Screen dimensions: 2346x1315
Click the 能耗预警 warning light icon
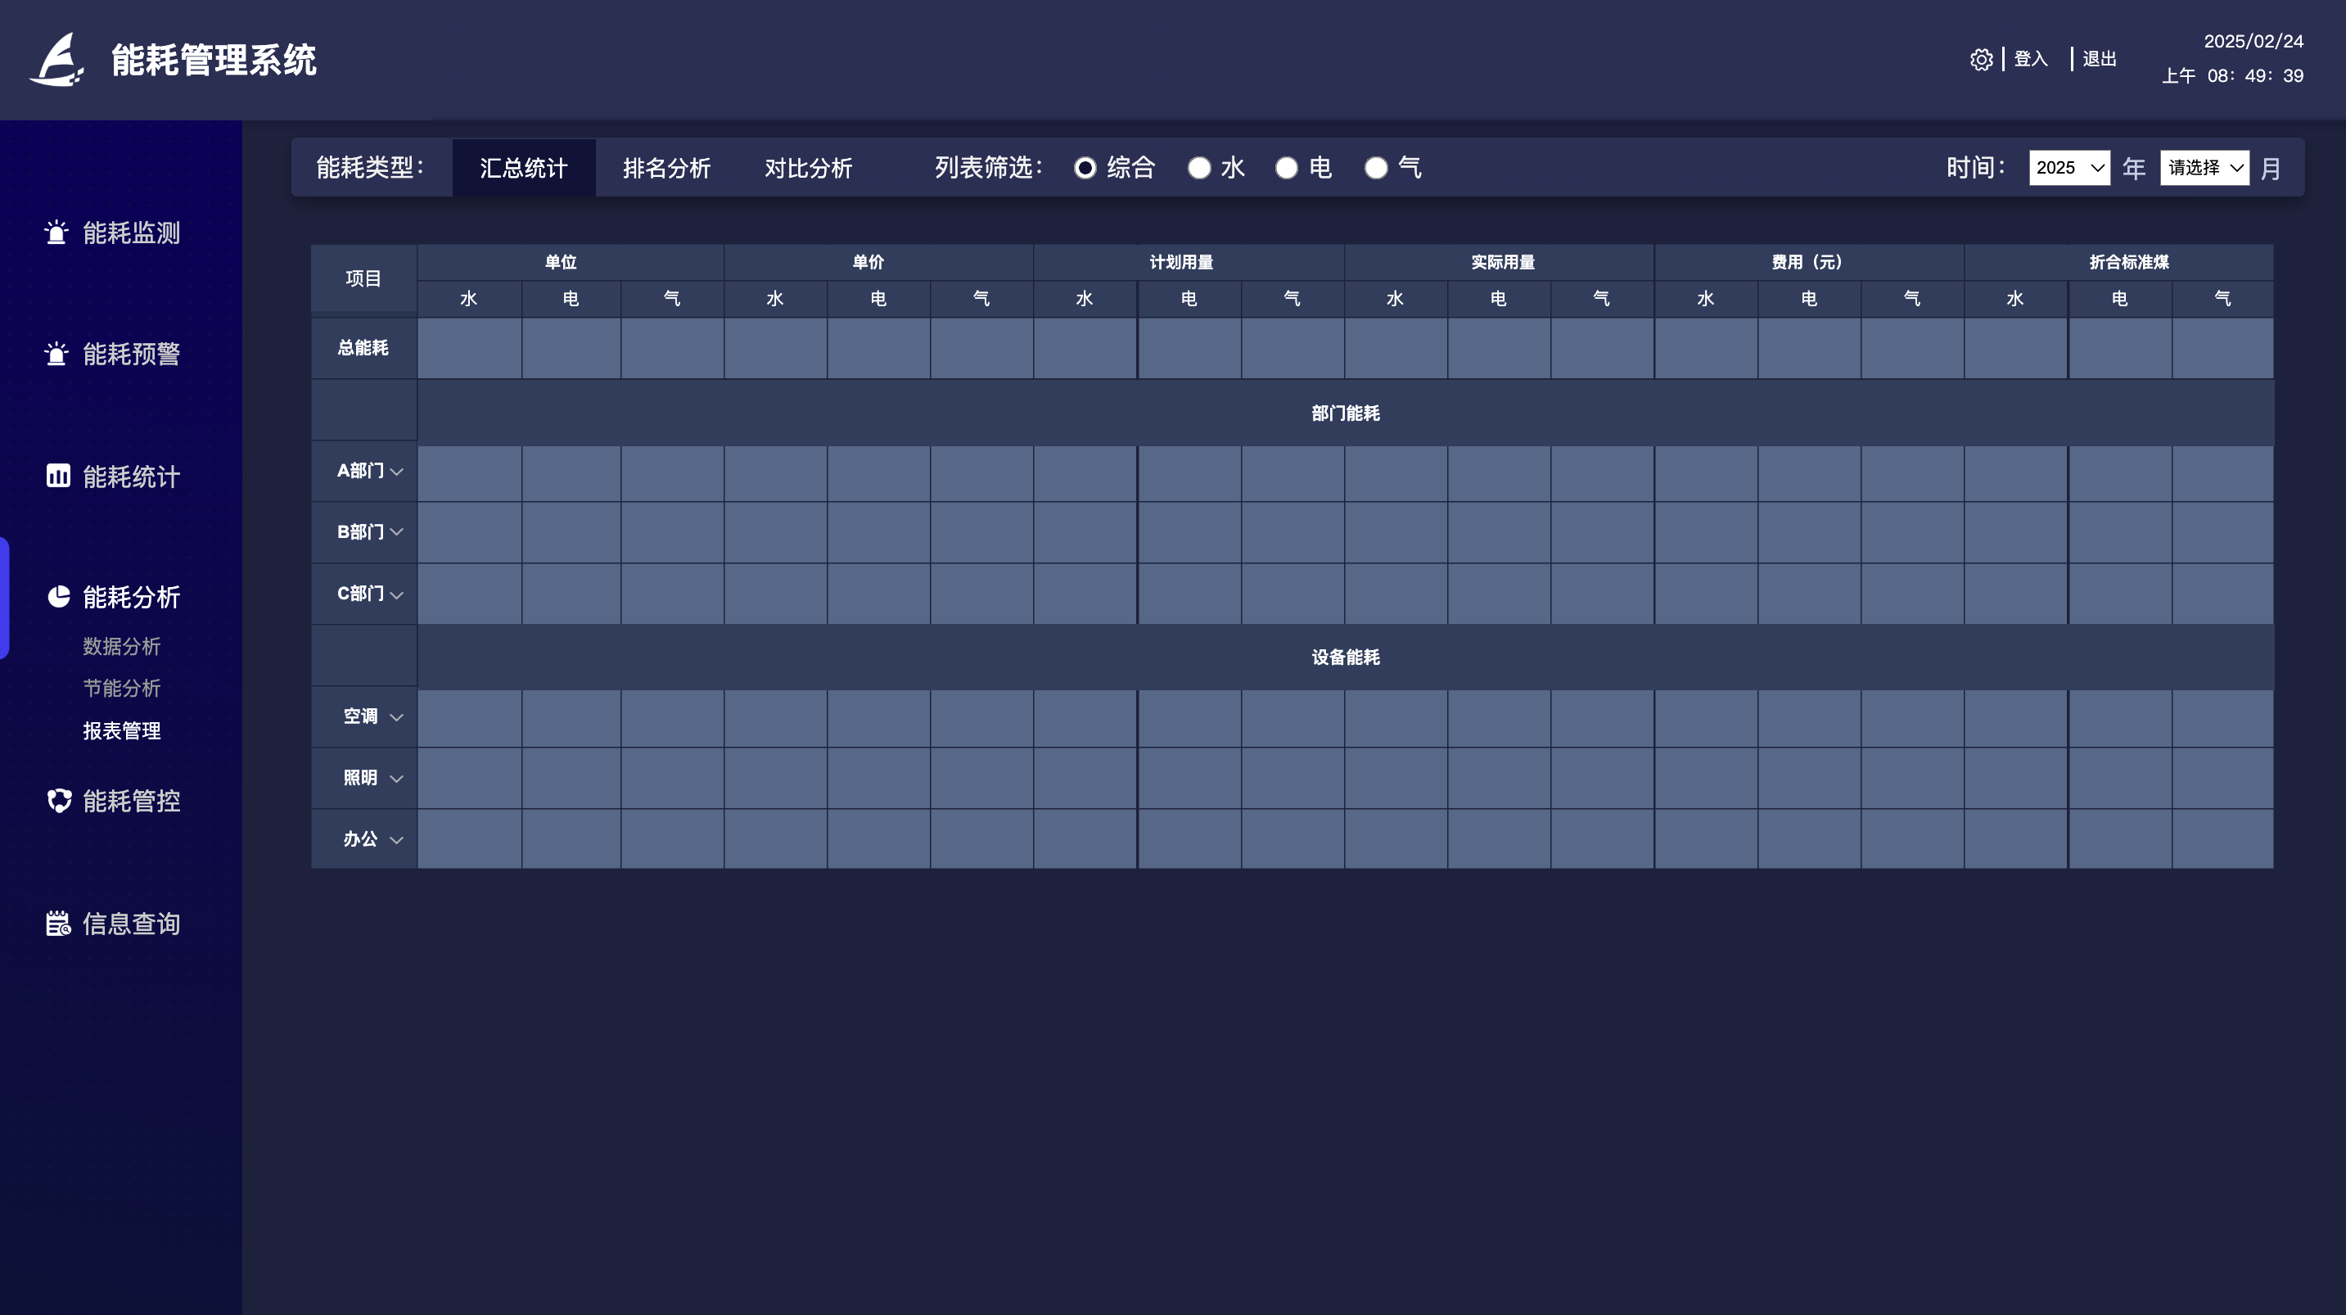pos(56,354)
